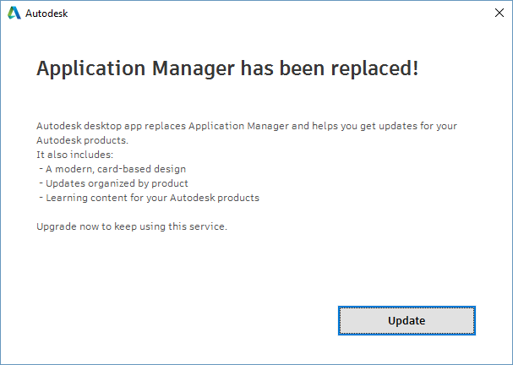This screenshot has height=365, width=513.
Task: Click the 'It also includes:' text
Action: (75, 155)
